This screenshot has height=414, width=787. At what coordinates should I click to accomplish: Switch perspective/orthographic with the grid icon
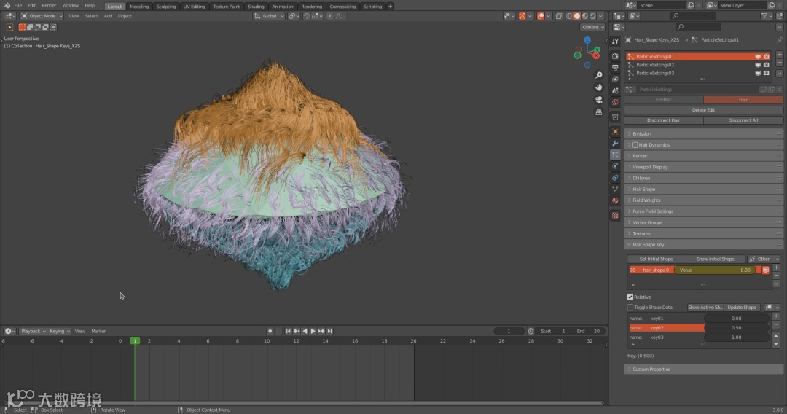click(x=599, y=112)
